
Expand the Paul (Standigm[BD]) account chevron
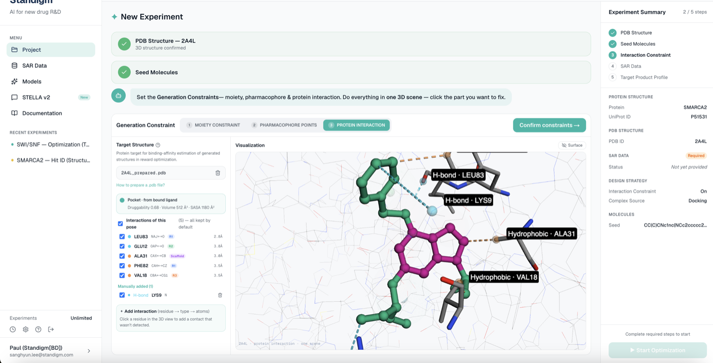tap(89, 351)
